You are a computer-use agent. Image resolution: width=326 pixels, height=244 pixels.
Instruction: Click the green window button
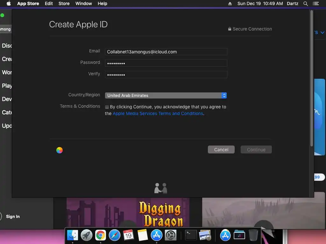pos(2,15)
